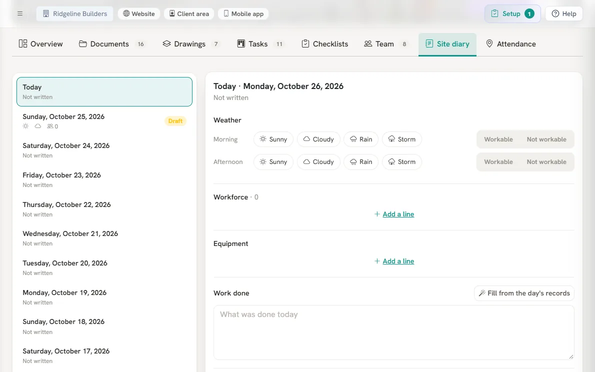
Task: Open the hamburger menu icon
Action: [20, 13]
